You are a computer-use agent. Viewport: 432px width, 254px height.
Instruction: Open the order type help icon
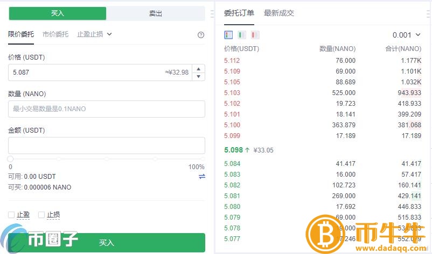click(201, 35)
